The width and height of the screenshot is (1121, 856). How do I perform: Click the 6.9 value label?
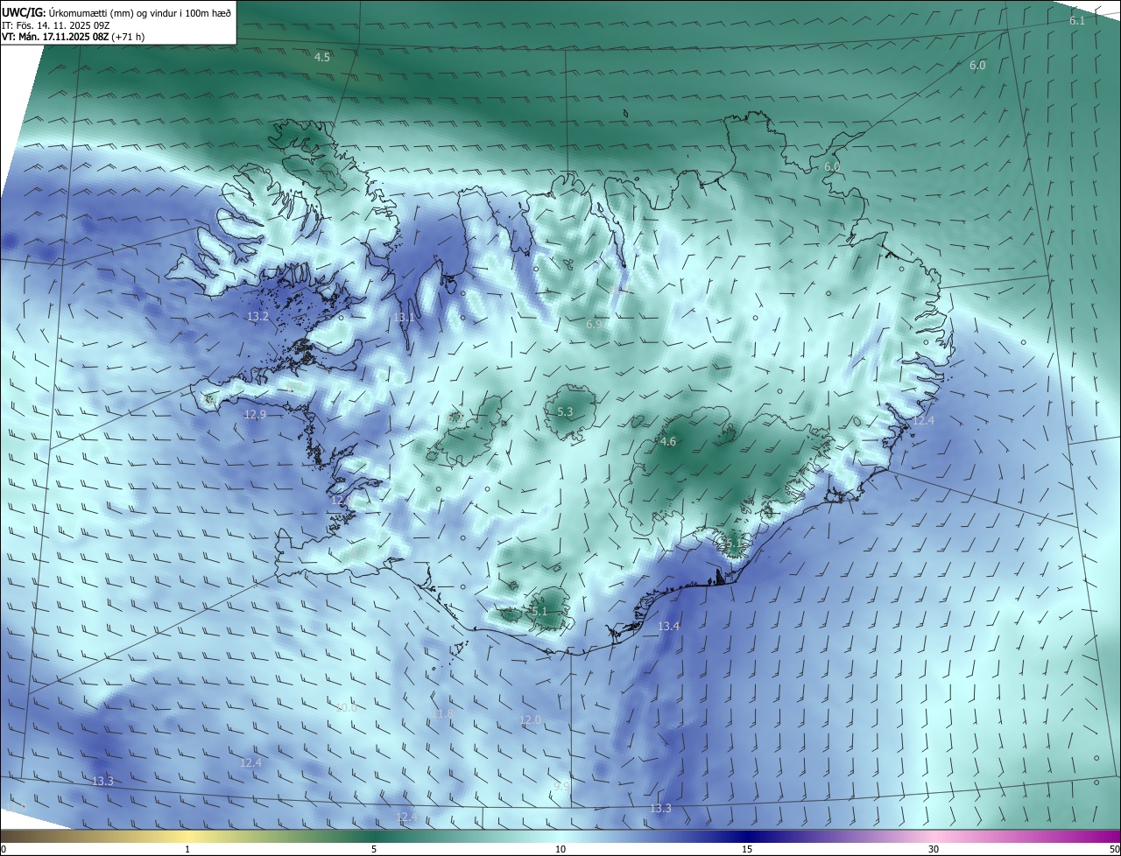594,325
